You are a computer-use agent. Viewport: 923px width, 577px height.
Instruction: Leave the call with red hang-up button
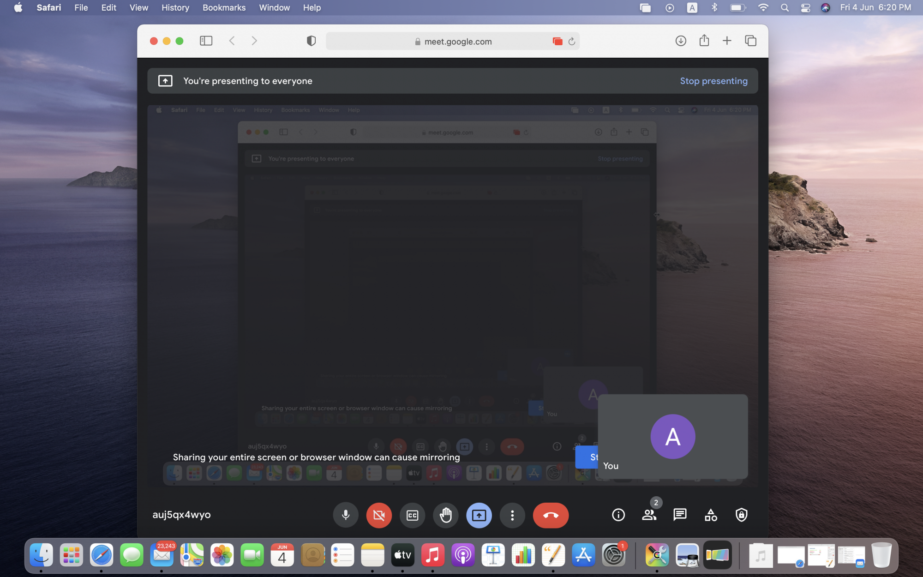pyautogui.click(x=551, y=515)
